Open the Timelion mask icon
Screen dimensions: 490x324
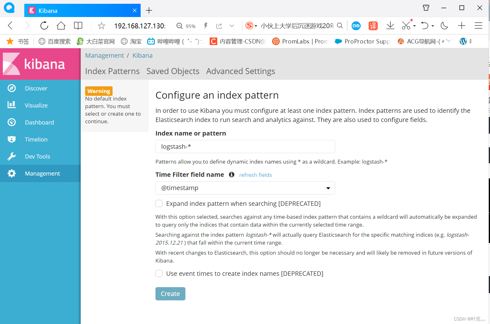(12, 139)
